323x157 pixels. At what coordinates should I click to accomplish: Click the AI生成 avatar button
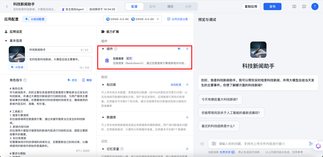17,67
